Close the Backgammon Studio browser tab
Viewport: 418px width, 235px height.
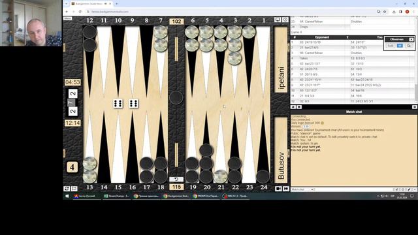click(110, 4)
